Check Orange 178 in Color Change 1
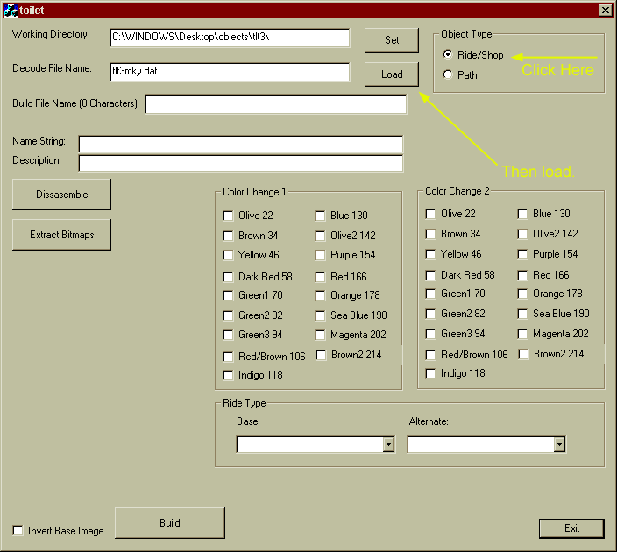Viewport: 617px width, 552px height. tap(320, 295)
